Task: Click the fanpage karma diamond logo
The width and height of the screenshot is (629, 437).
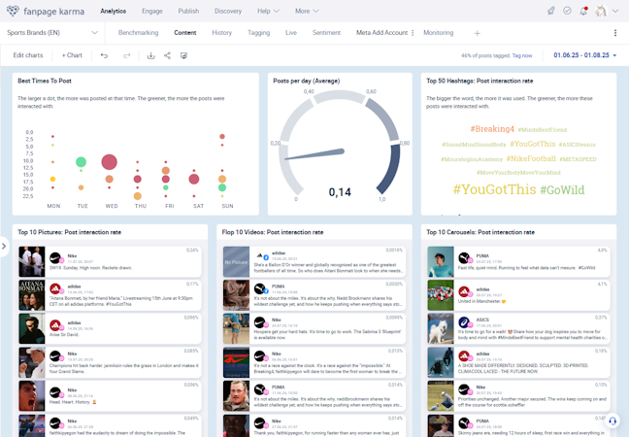Action: click(13, 11)
